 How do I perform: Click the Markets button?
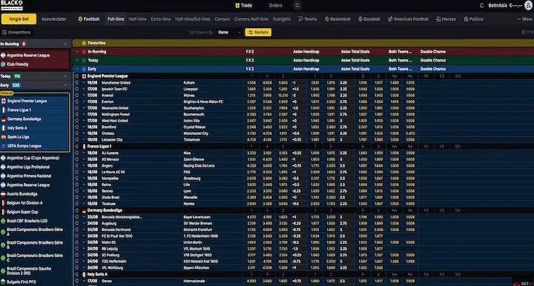pos(258,33)
